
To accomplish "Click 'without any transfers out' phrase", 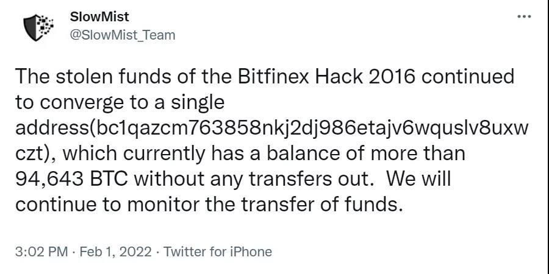I will [251, 179].
